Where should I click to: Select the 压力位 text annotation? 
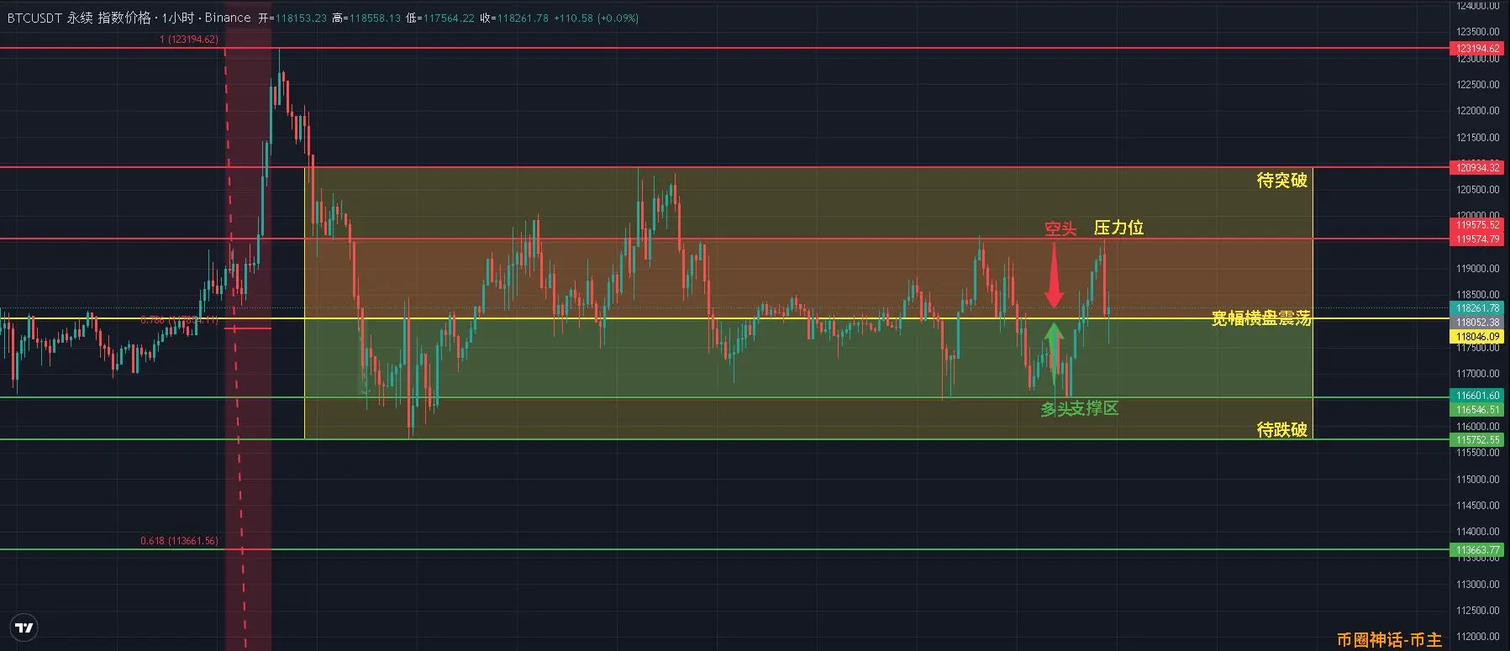(1118, 228)
